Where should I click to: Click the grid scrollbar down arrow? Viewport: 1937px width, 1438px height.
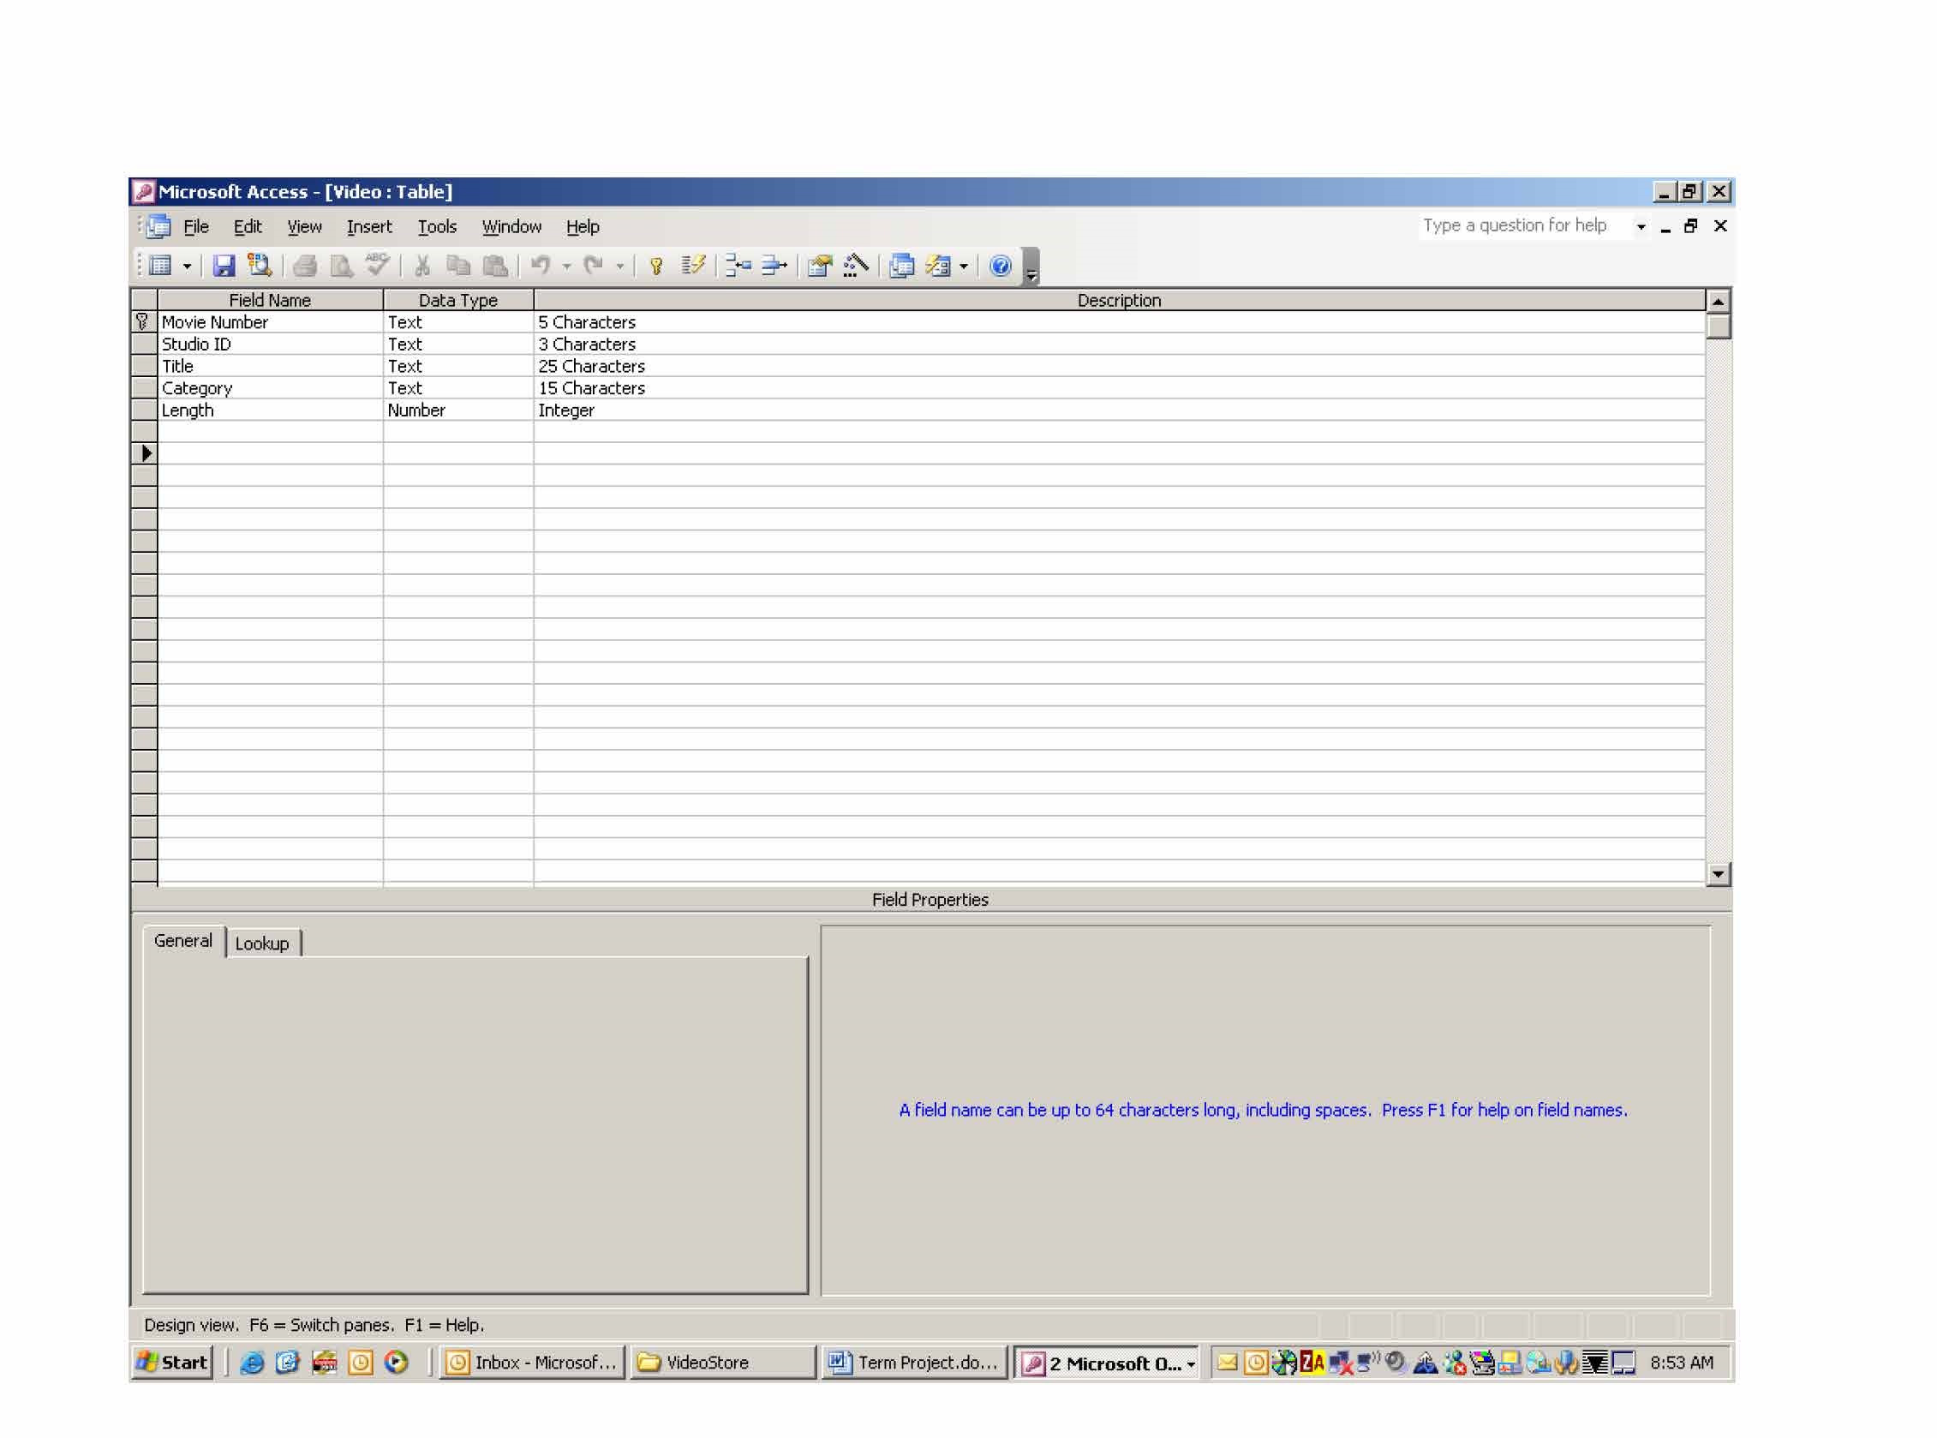coord(1718,873)
